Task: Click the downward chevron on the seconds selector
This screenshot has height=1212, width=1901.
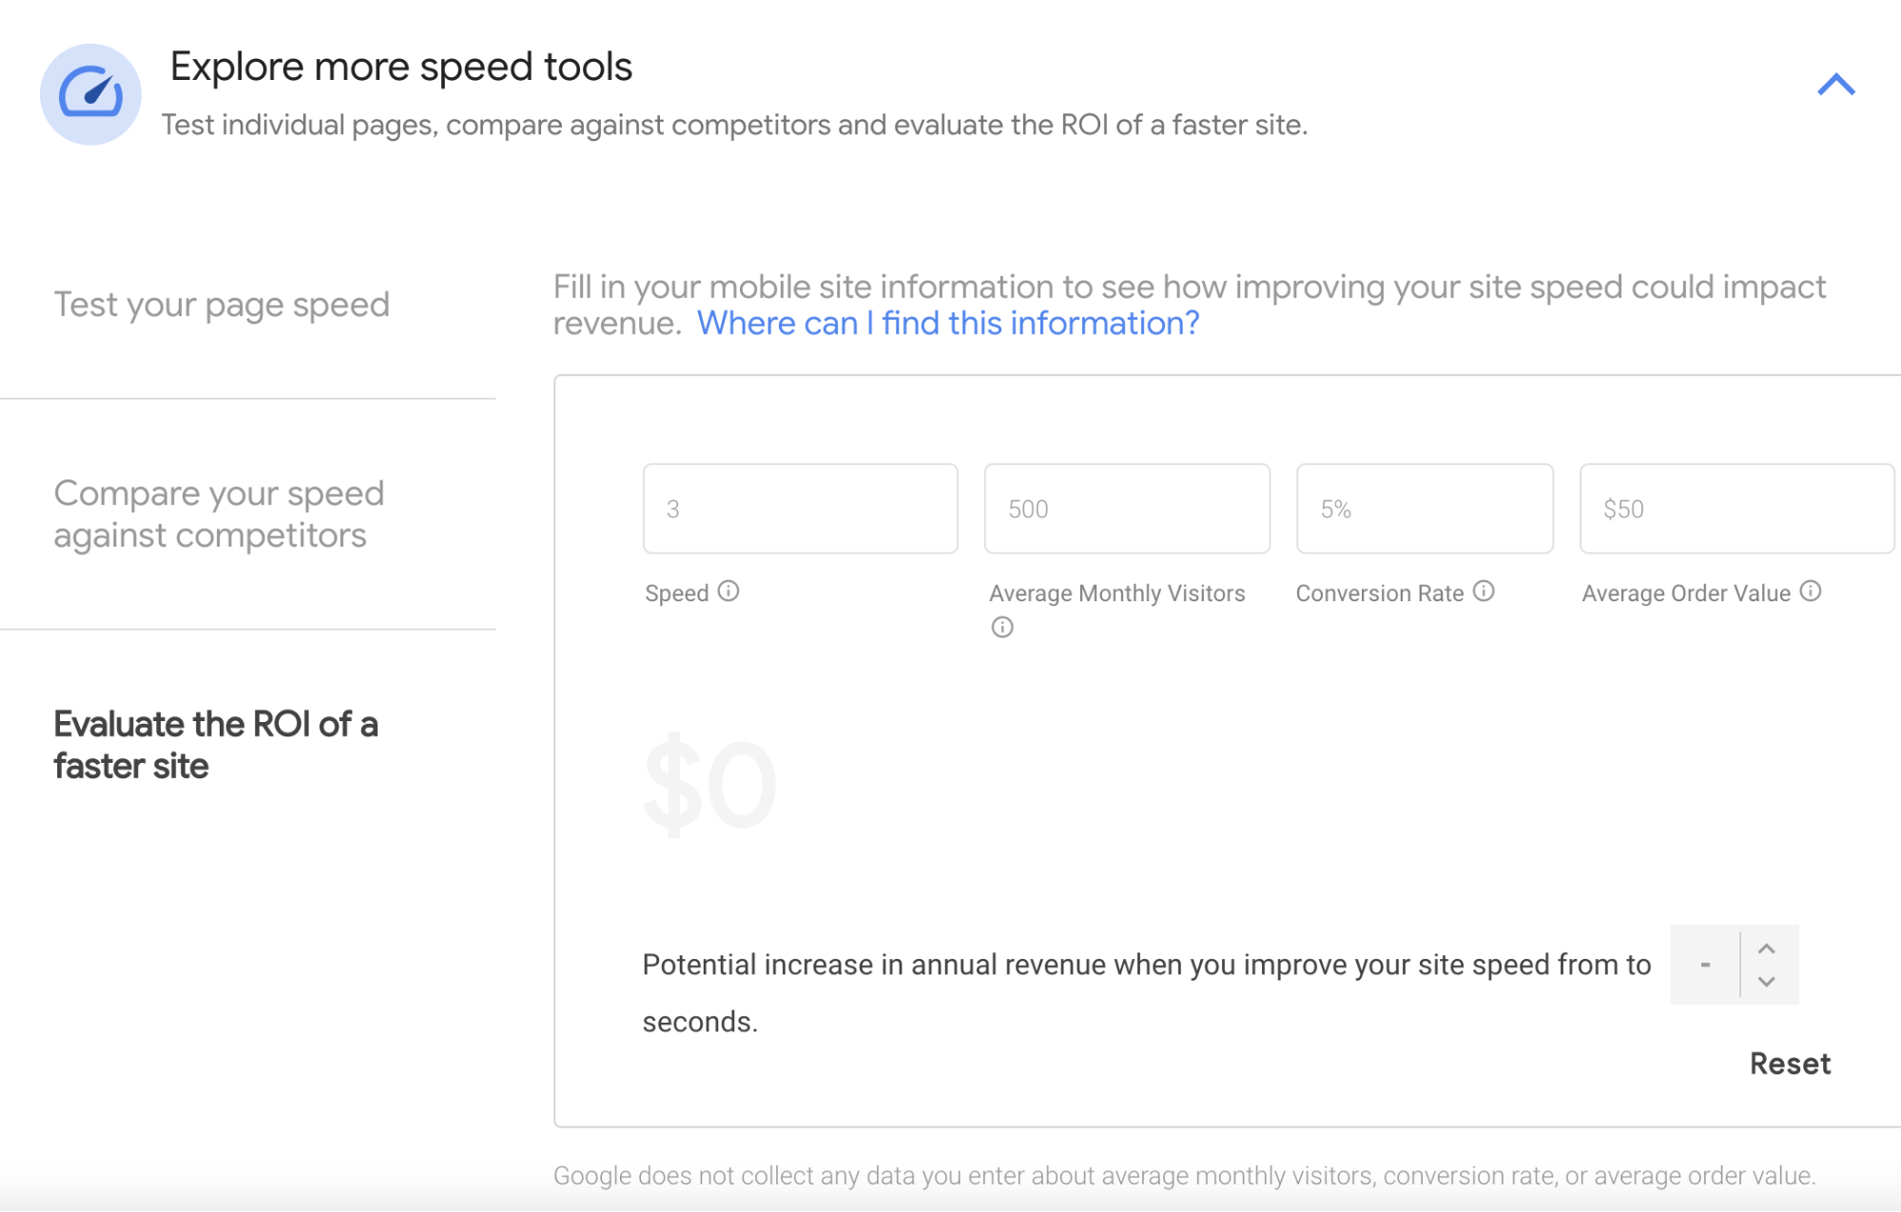Action: (1767, 982)
